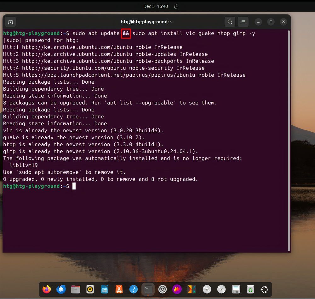This screenshot has height=299, width=315.
Task: Open the Ubuntu App Center
Action: [x=119, y=289]
